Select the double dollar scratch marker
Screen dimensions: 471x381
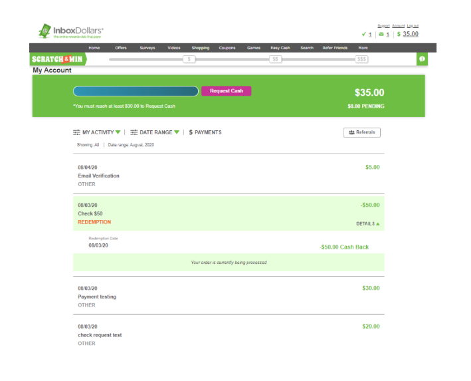(x=275, y=59)
